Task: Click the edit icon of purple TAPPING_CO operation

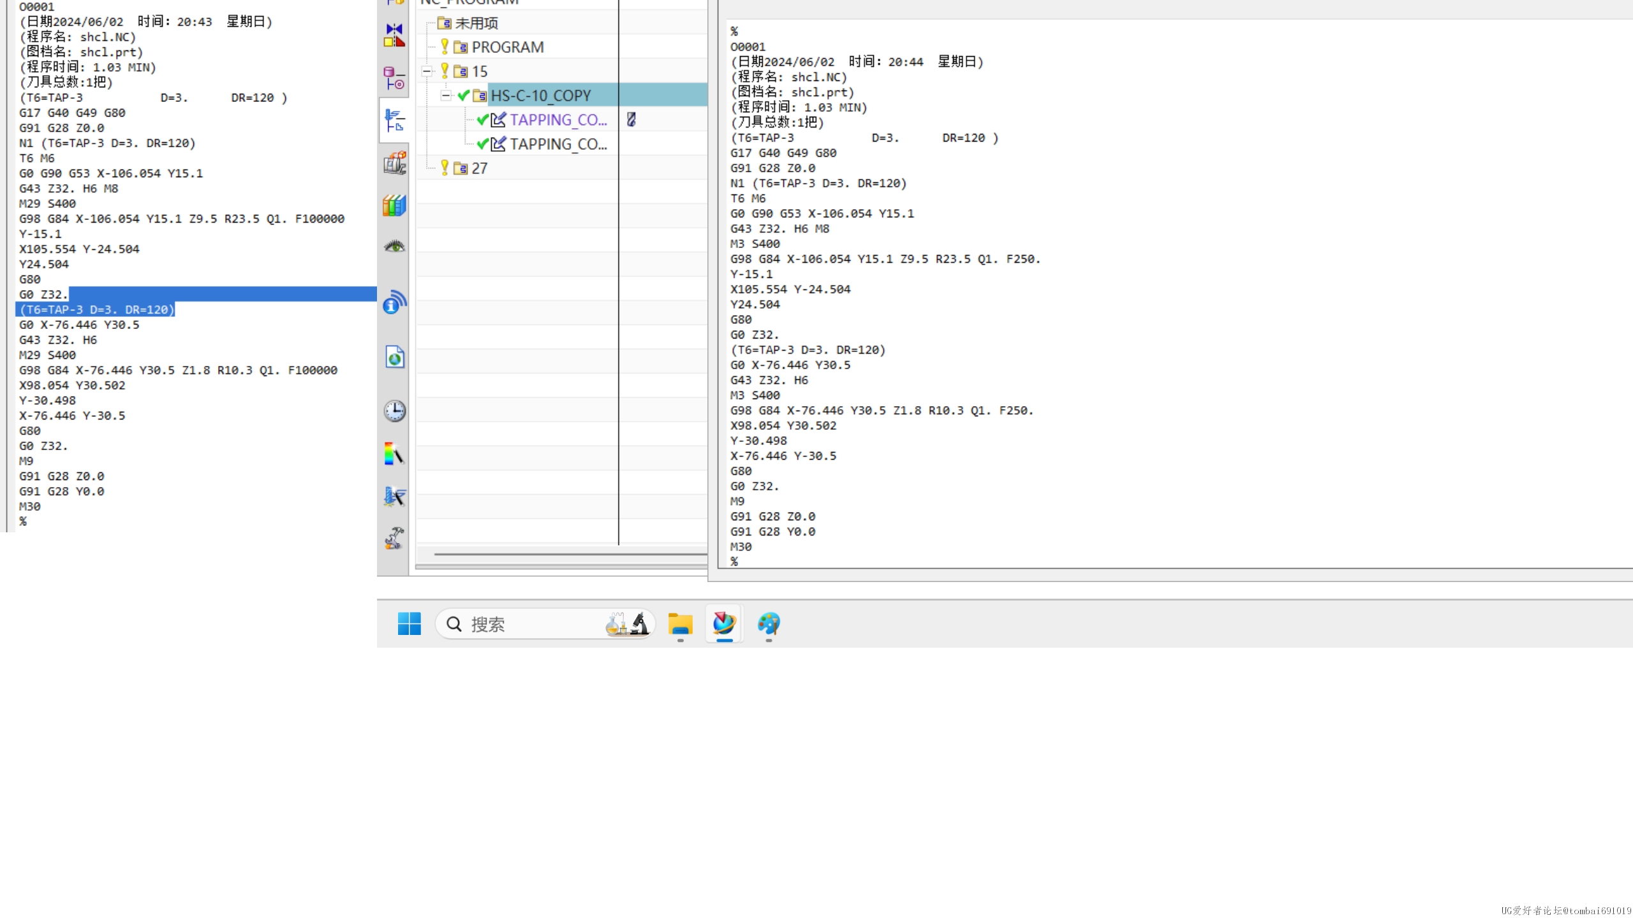Action: [x=498, y=119]
